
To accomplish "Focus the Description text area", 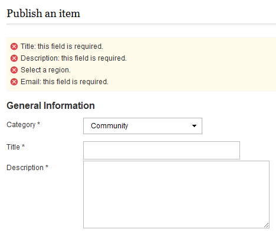I will [176, 194].
